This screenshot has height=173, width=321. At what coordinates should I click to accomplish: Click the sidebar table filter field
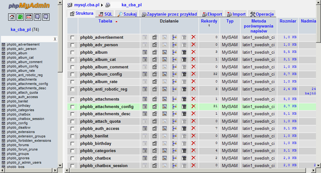27,39
